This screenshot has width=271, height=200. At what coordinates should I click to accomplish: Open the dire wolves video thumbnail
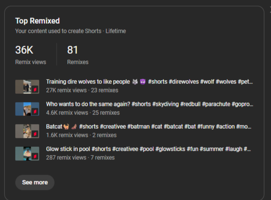(27, 87)
